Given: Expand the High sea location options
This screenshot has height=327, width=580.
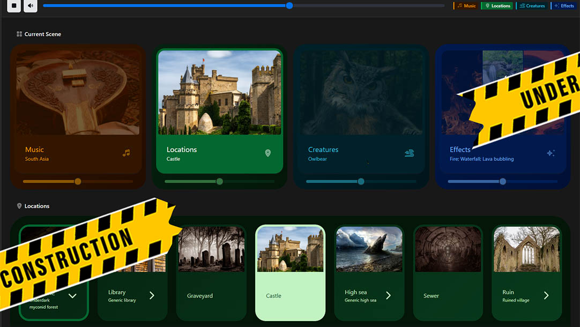Looking at the screenshot, I should [x=388, y=295].
